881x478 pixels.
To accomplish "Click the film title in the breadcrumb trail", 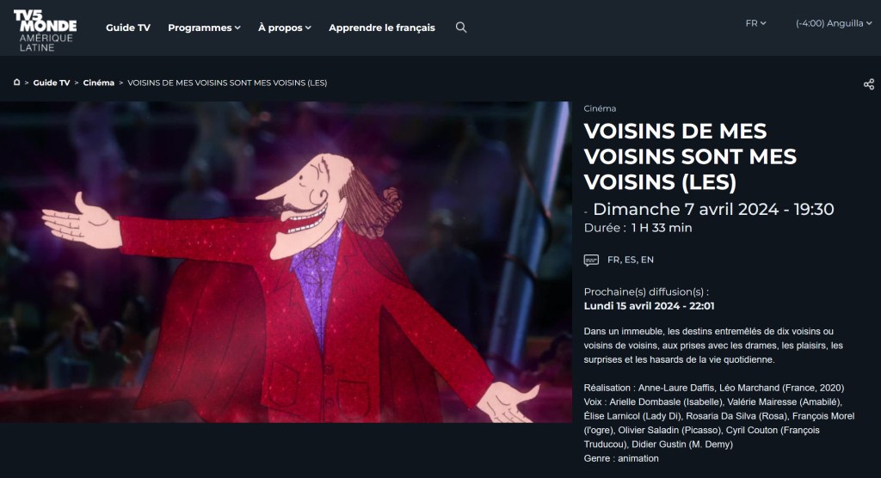I will click(x=227, y=83).
